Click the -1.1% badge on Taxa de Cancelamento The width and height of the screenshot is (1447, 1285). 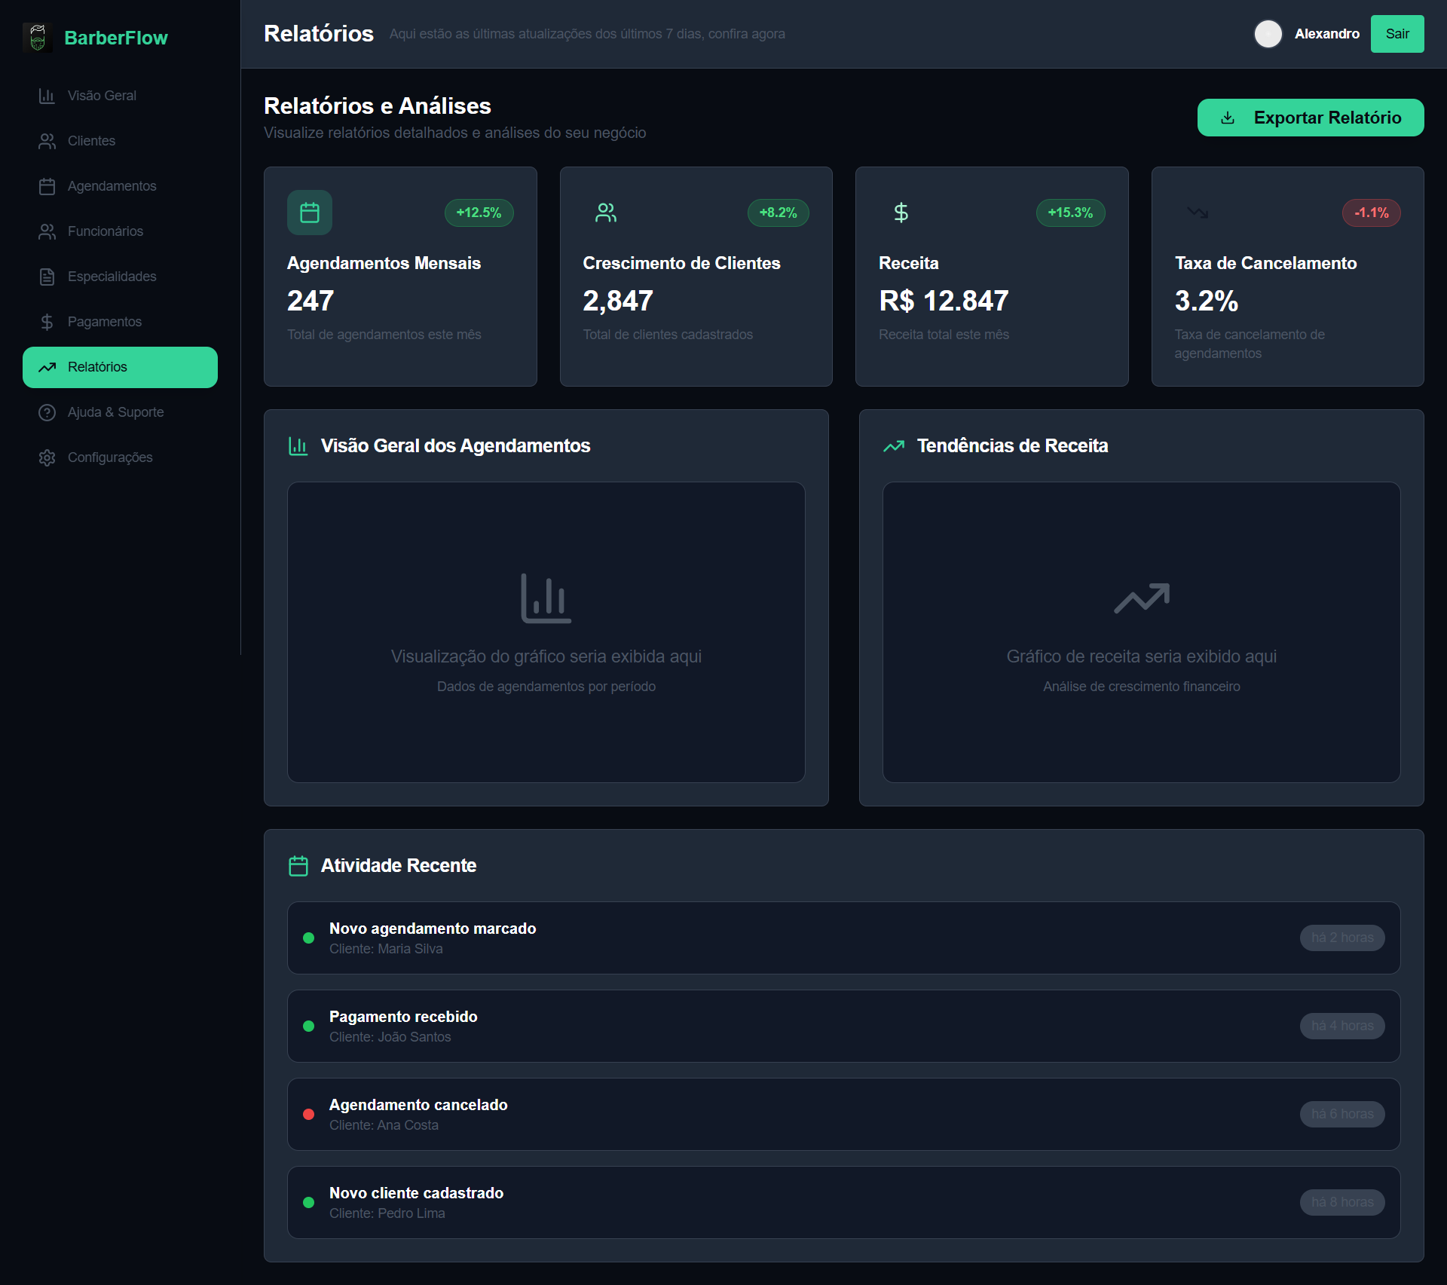coord(1371,213)
